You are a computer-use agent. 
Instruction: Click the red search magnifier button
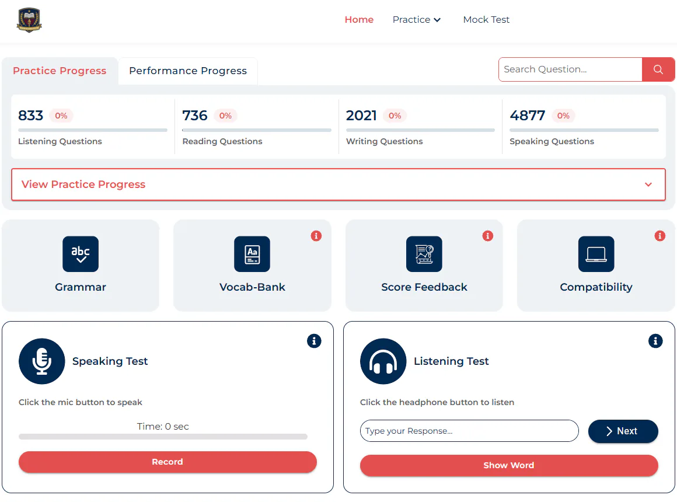point(658,69)
